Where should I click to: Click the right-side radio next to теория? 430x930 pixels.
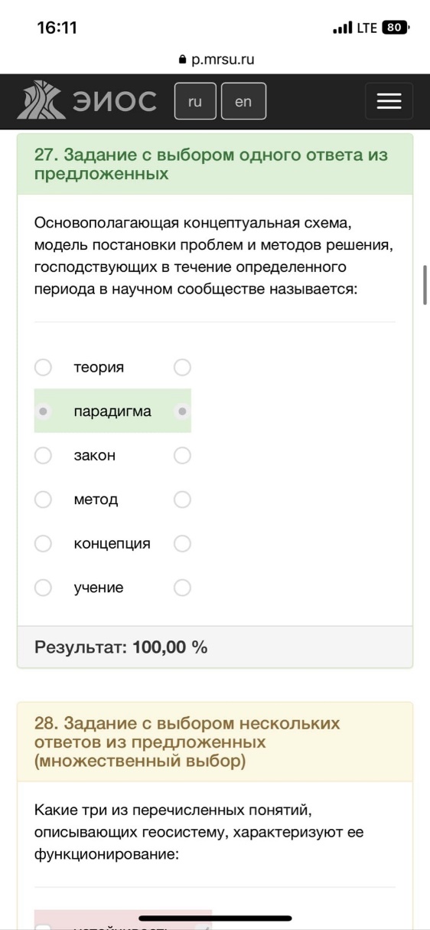182,368
